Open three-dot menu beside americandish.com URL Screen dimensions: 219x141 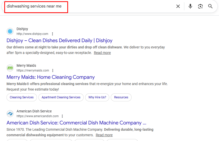[x=62, y=116]
